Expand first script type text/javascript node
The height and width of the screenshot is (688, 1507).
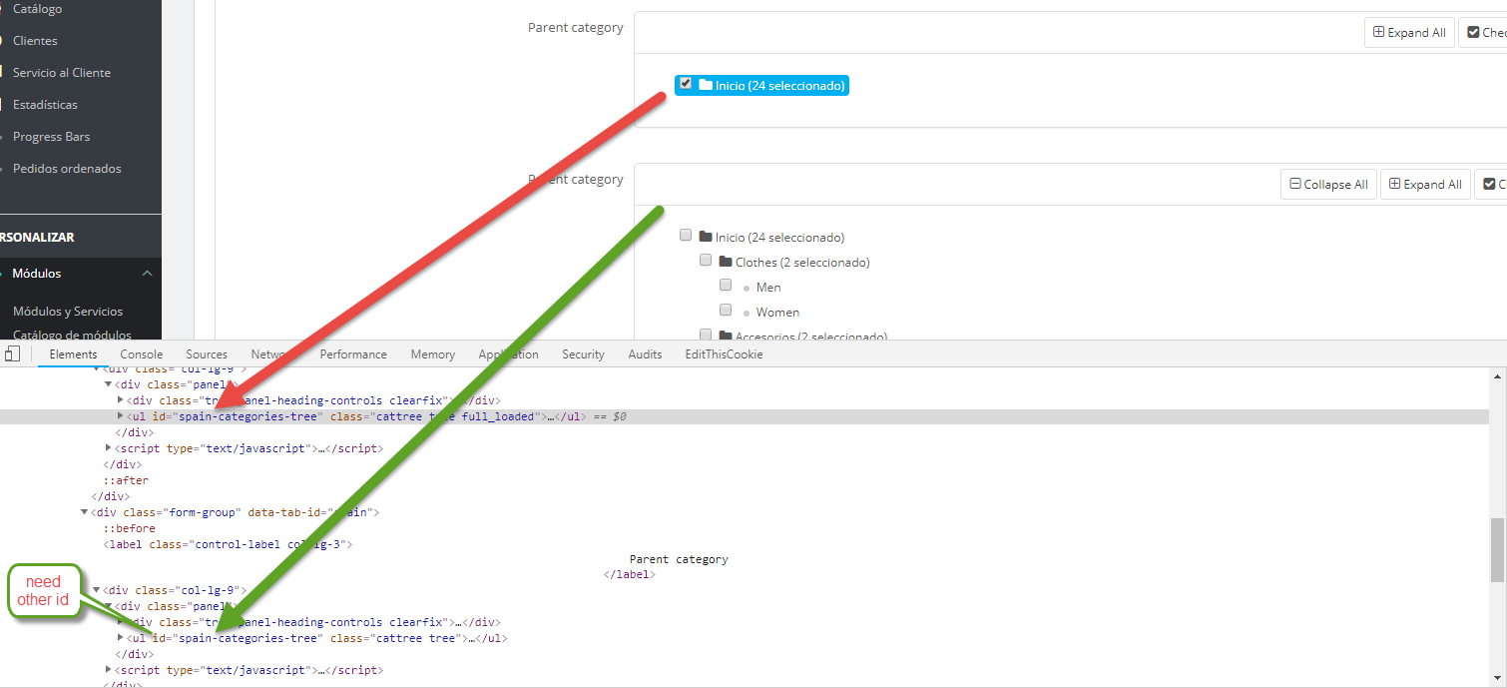109,447
